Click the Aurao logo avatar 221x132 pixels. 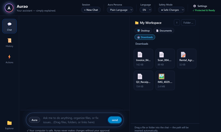point(9,8)
